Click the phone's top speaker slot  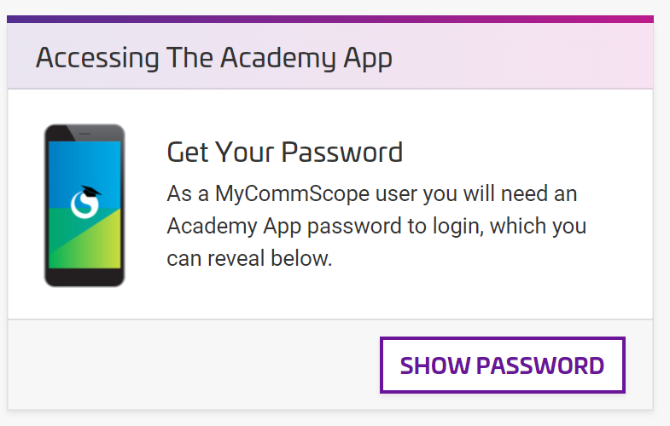tap(84, 133)
